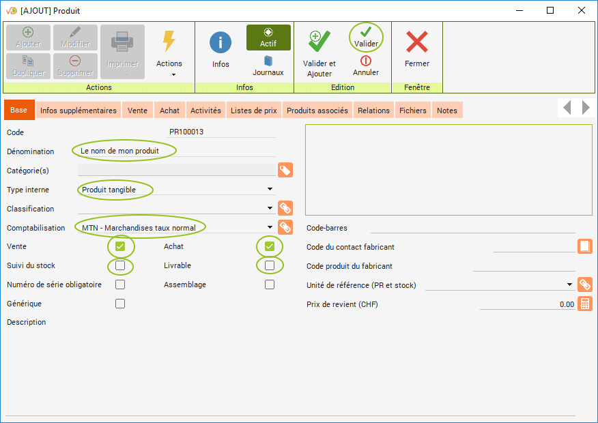Open calculator icon for Prix de revient

[x=585, y=304]
